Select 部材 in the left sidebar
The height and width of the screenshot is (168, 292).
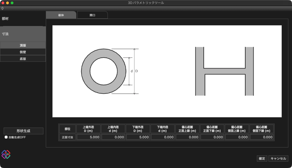(5, 19)
